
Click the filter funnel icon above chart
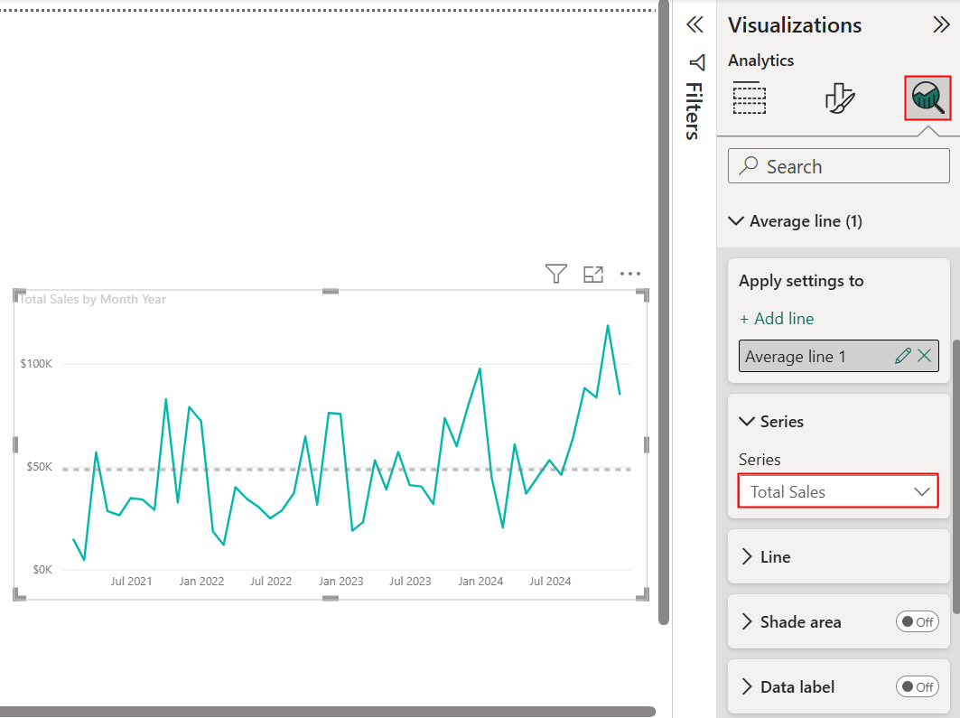tap(556, 274)
